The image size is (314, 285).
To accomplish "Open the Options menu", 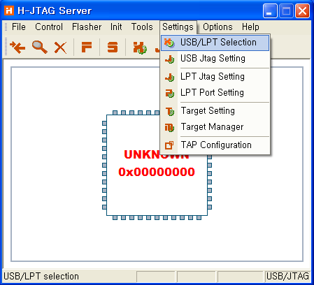I will click(217, 27).
